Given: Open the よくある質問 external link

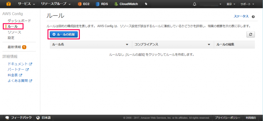Looking at the screenshot, I should coord(20,81).
